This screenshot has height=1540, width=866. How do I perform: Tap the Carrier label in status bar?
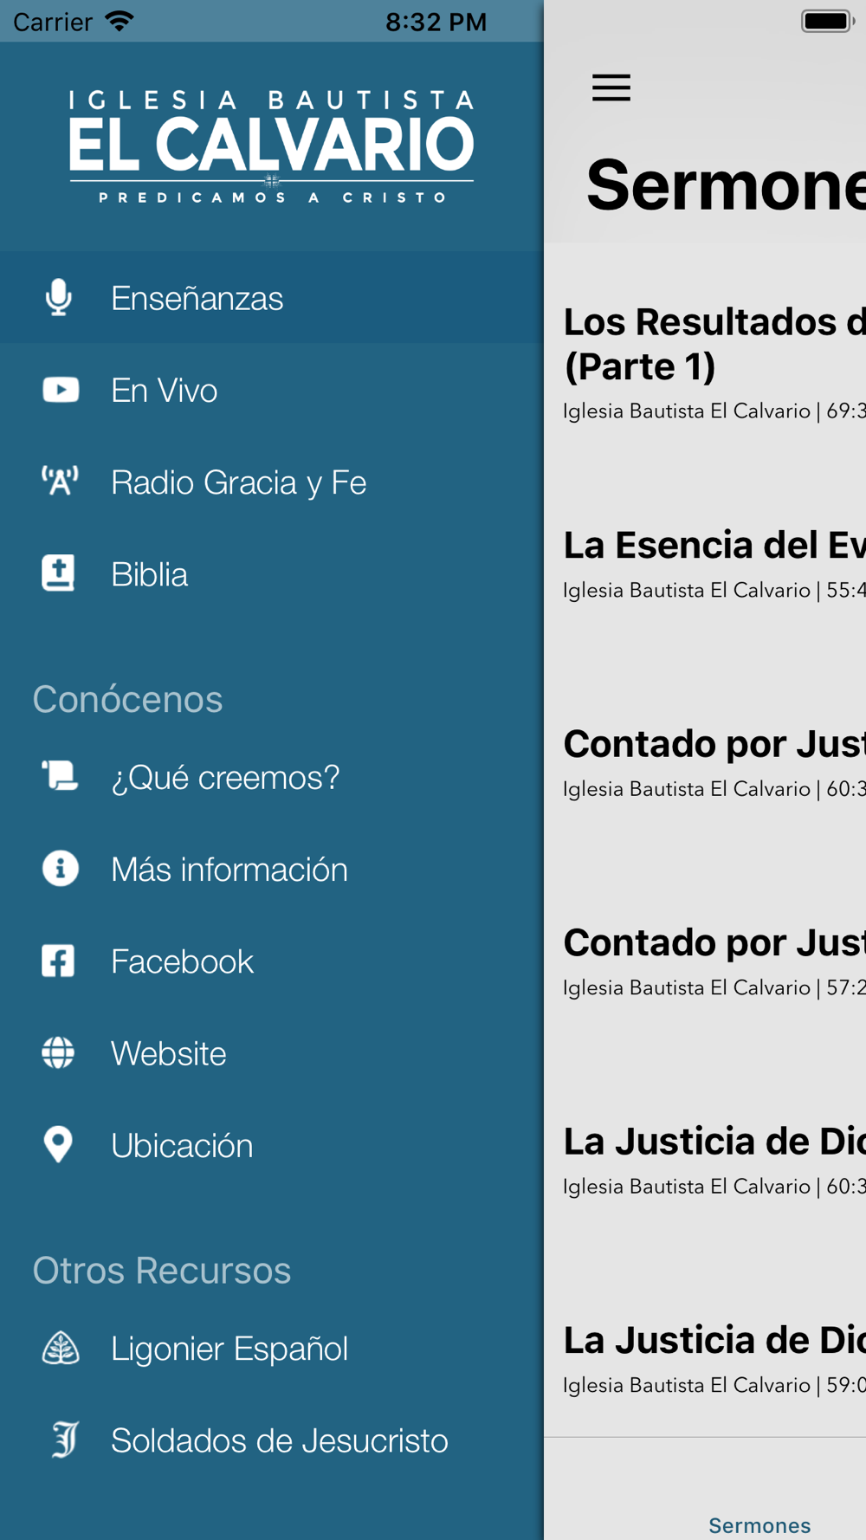[52, 22]
